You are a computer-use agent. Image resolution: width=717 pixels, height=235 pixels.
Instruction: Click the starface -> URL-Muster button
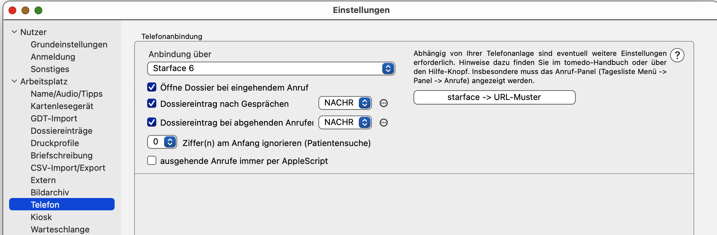click(x=494, y=97)
